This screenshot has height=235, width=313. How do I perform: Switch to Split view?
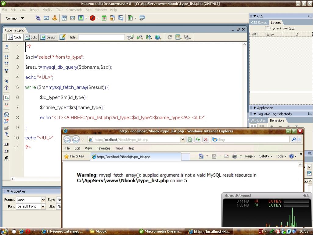point(31,37)
